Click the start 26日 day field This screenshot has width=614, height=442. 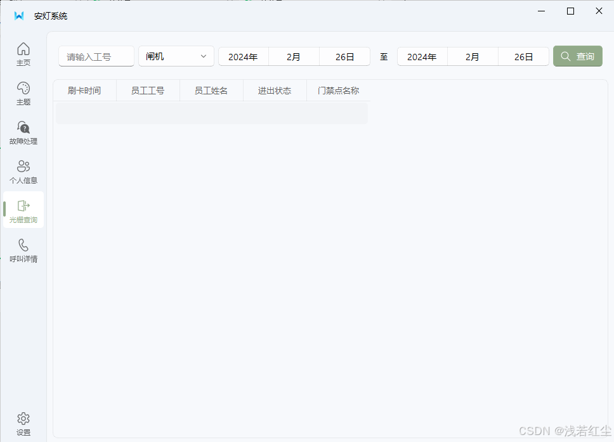coord(344,56)
